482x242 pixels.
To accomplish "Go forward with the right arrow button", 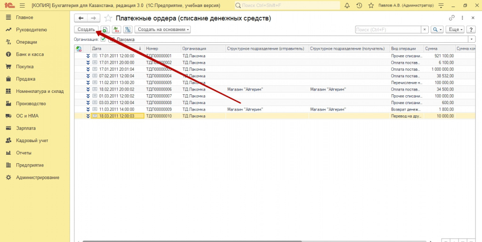I will pyautogui.click(x=94, y=18).
